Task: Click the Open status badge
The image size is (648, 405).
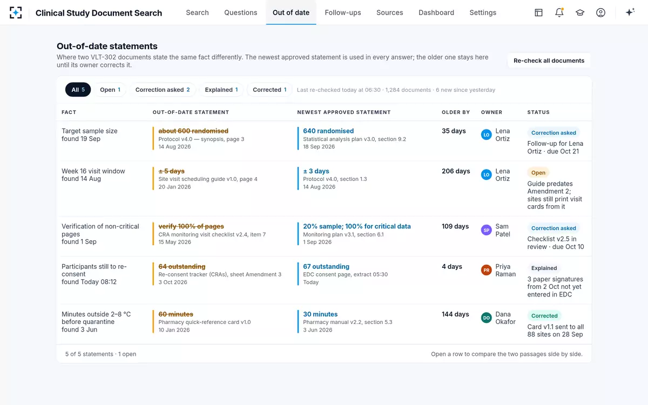Action: coord(538,173)
